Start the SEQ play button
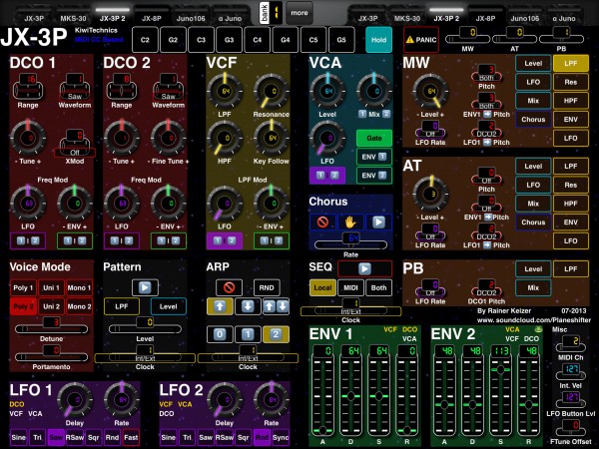This screenshot has width=599, height=449. pyautogui.click(x=364, y=268)
